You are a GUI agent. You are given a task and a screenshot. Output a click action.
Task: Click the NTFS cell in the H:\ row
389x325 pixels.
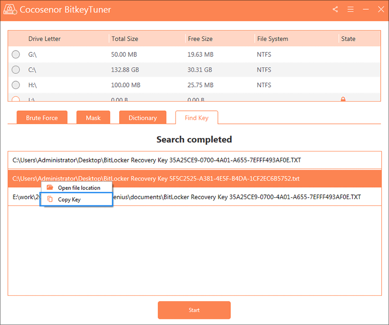(264, 86)
